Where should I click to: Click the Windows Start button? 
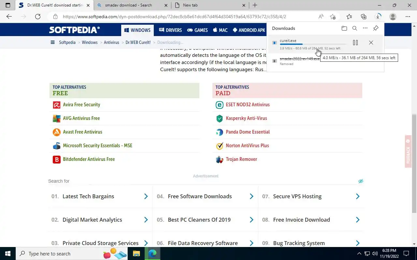point(8,253)
